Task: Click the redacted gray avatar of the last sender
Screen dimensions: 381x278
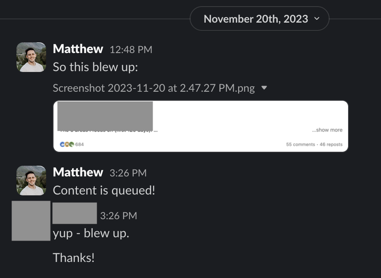Action: [31, 221]
